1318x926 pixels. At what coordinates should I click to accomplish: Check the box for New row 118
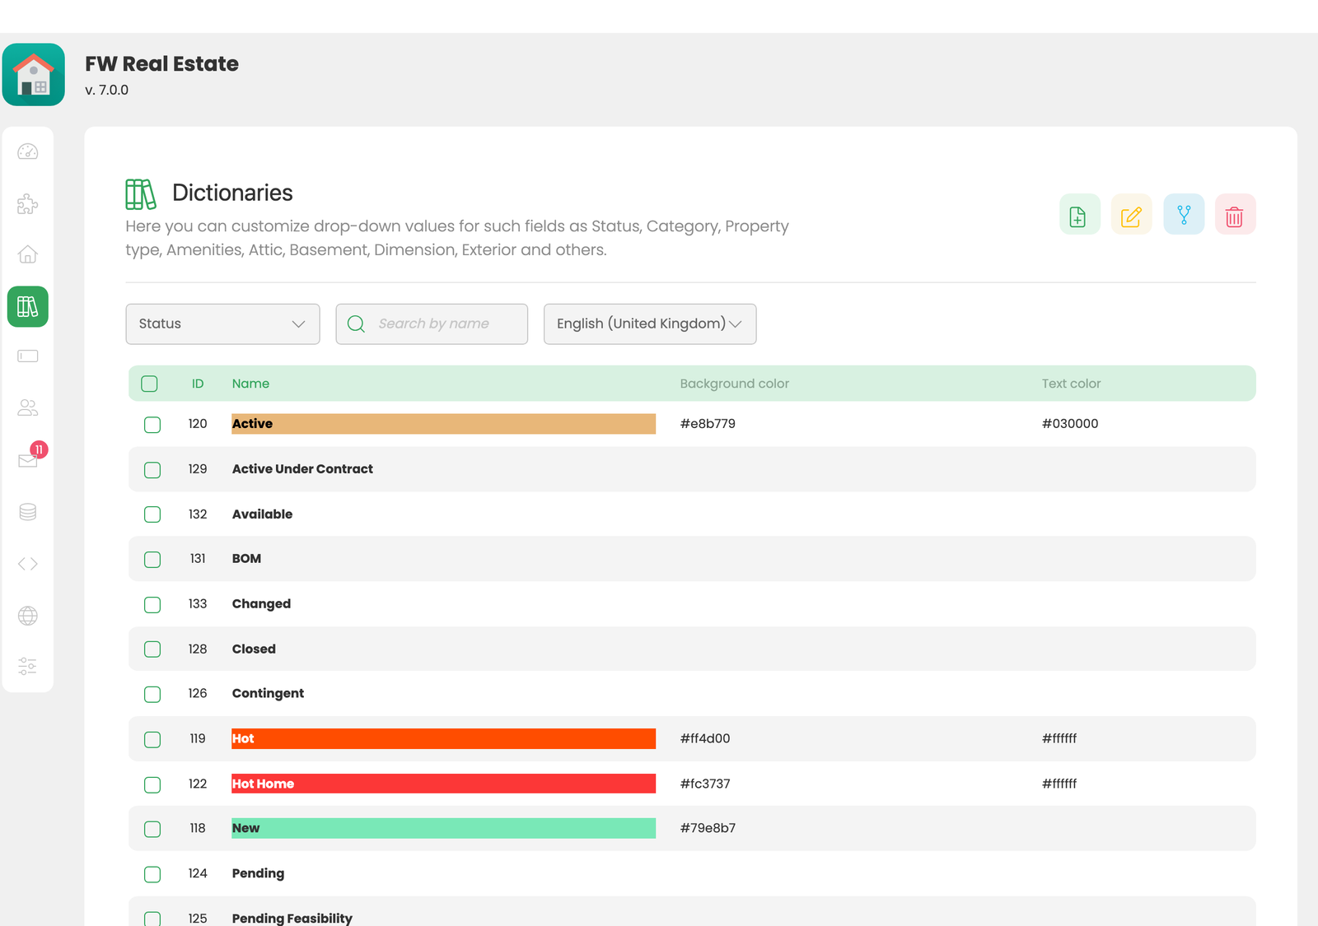(x=152, y=830)
